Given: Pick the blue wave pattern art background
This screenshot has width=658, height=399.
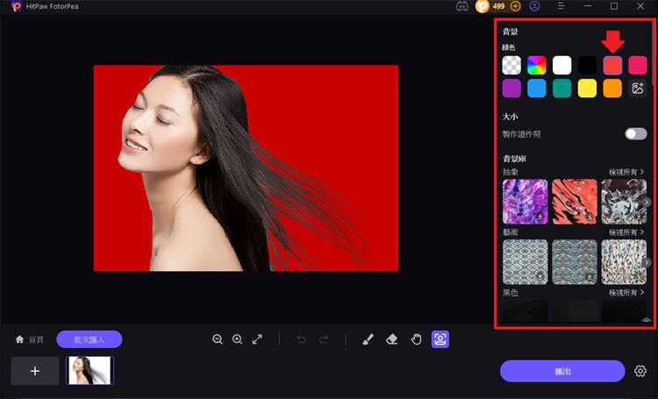Looking at the screenshot, I should (575, 262).
